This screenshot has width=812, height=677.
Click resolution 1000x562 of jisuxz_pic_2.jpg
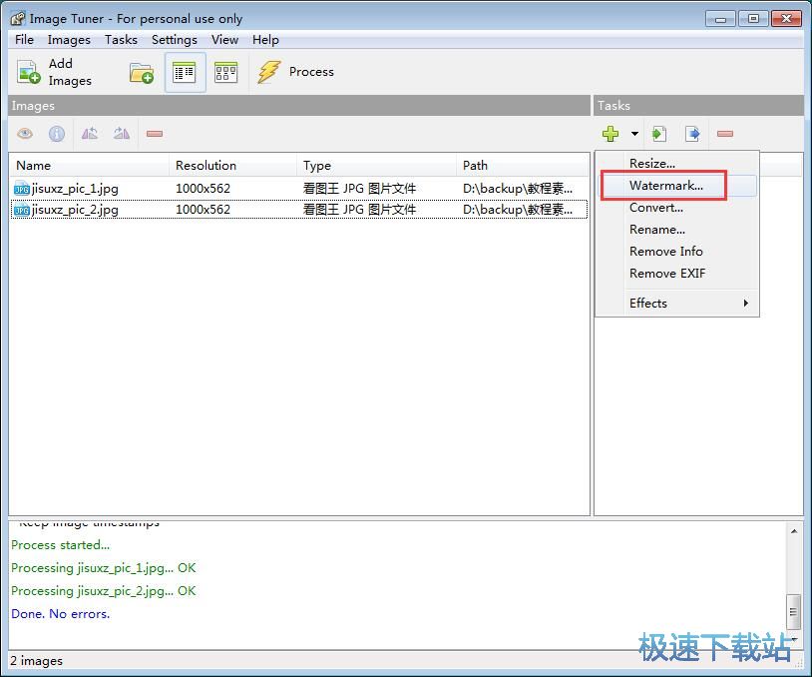203,210
